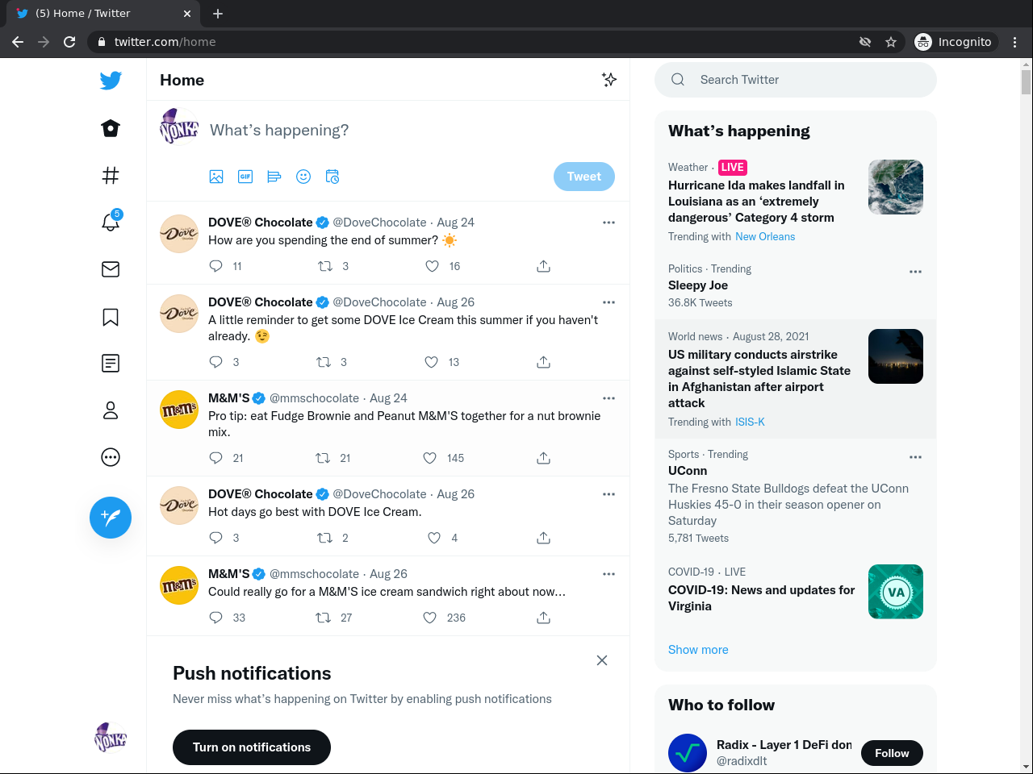Add a poll to the tweet
This screenshot has width=1033, height=774.
pyautogui.click(x=274, y=177)
